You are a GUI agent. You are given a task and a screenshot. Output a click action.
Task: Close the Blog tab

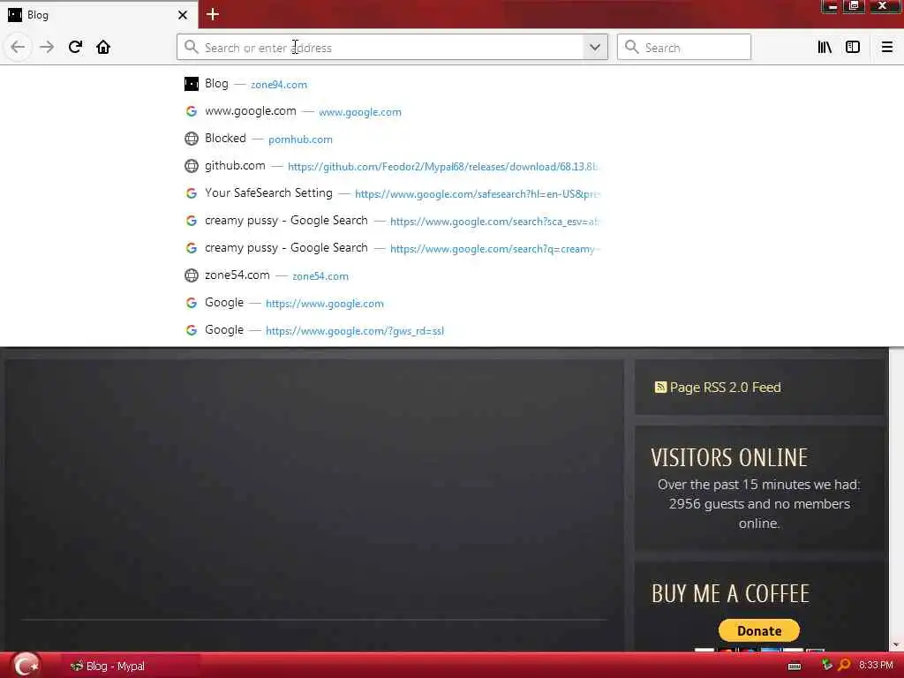pos(183,15)
